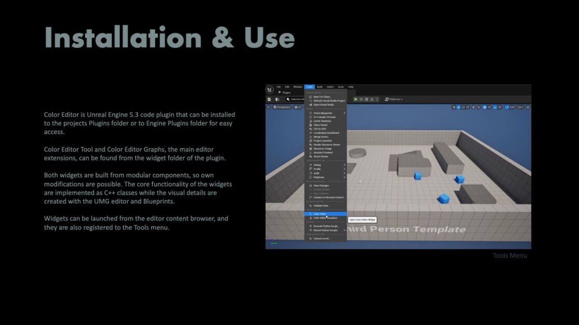
Task: Choose New C++ Class menu entry
Action: point(322,97)
